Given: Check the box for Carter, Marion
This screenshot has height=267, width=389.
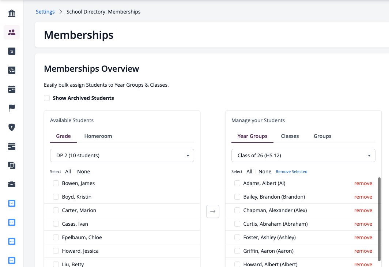Looking at the screenshot, I should click(56, 210).
